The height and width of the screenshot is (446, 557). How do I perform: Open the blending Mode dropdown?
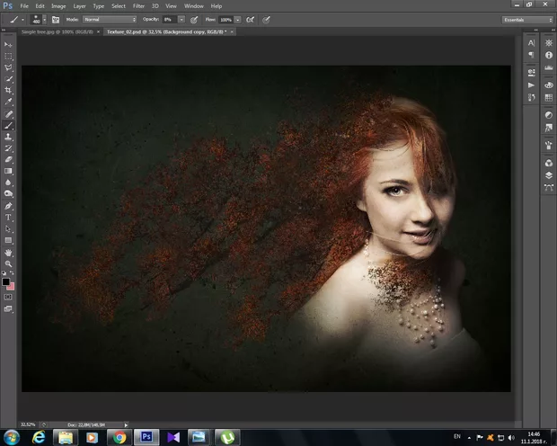pyautogui.click(x=110, y=19)
